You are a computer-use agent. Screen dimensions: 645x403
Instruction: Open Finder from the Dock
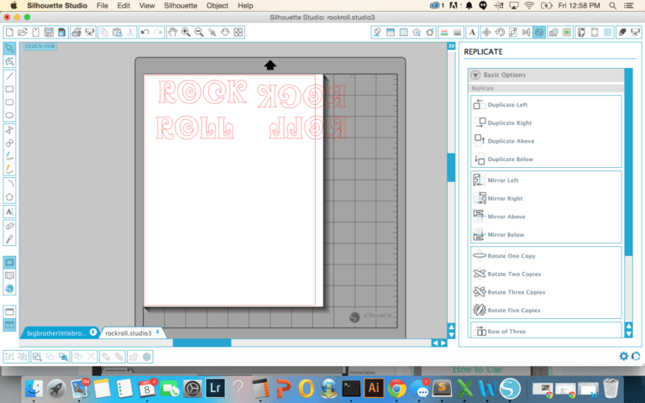coord(34,388)
